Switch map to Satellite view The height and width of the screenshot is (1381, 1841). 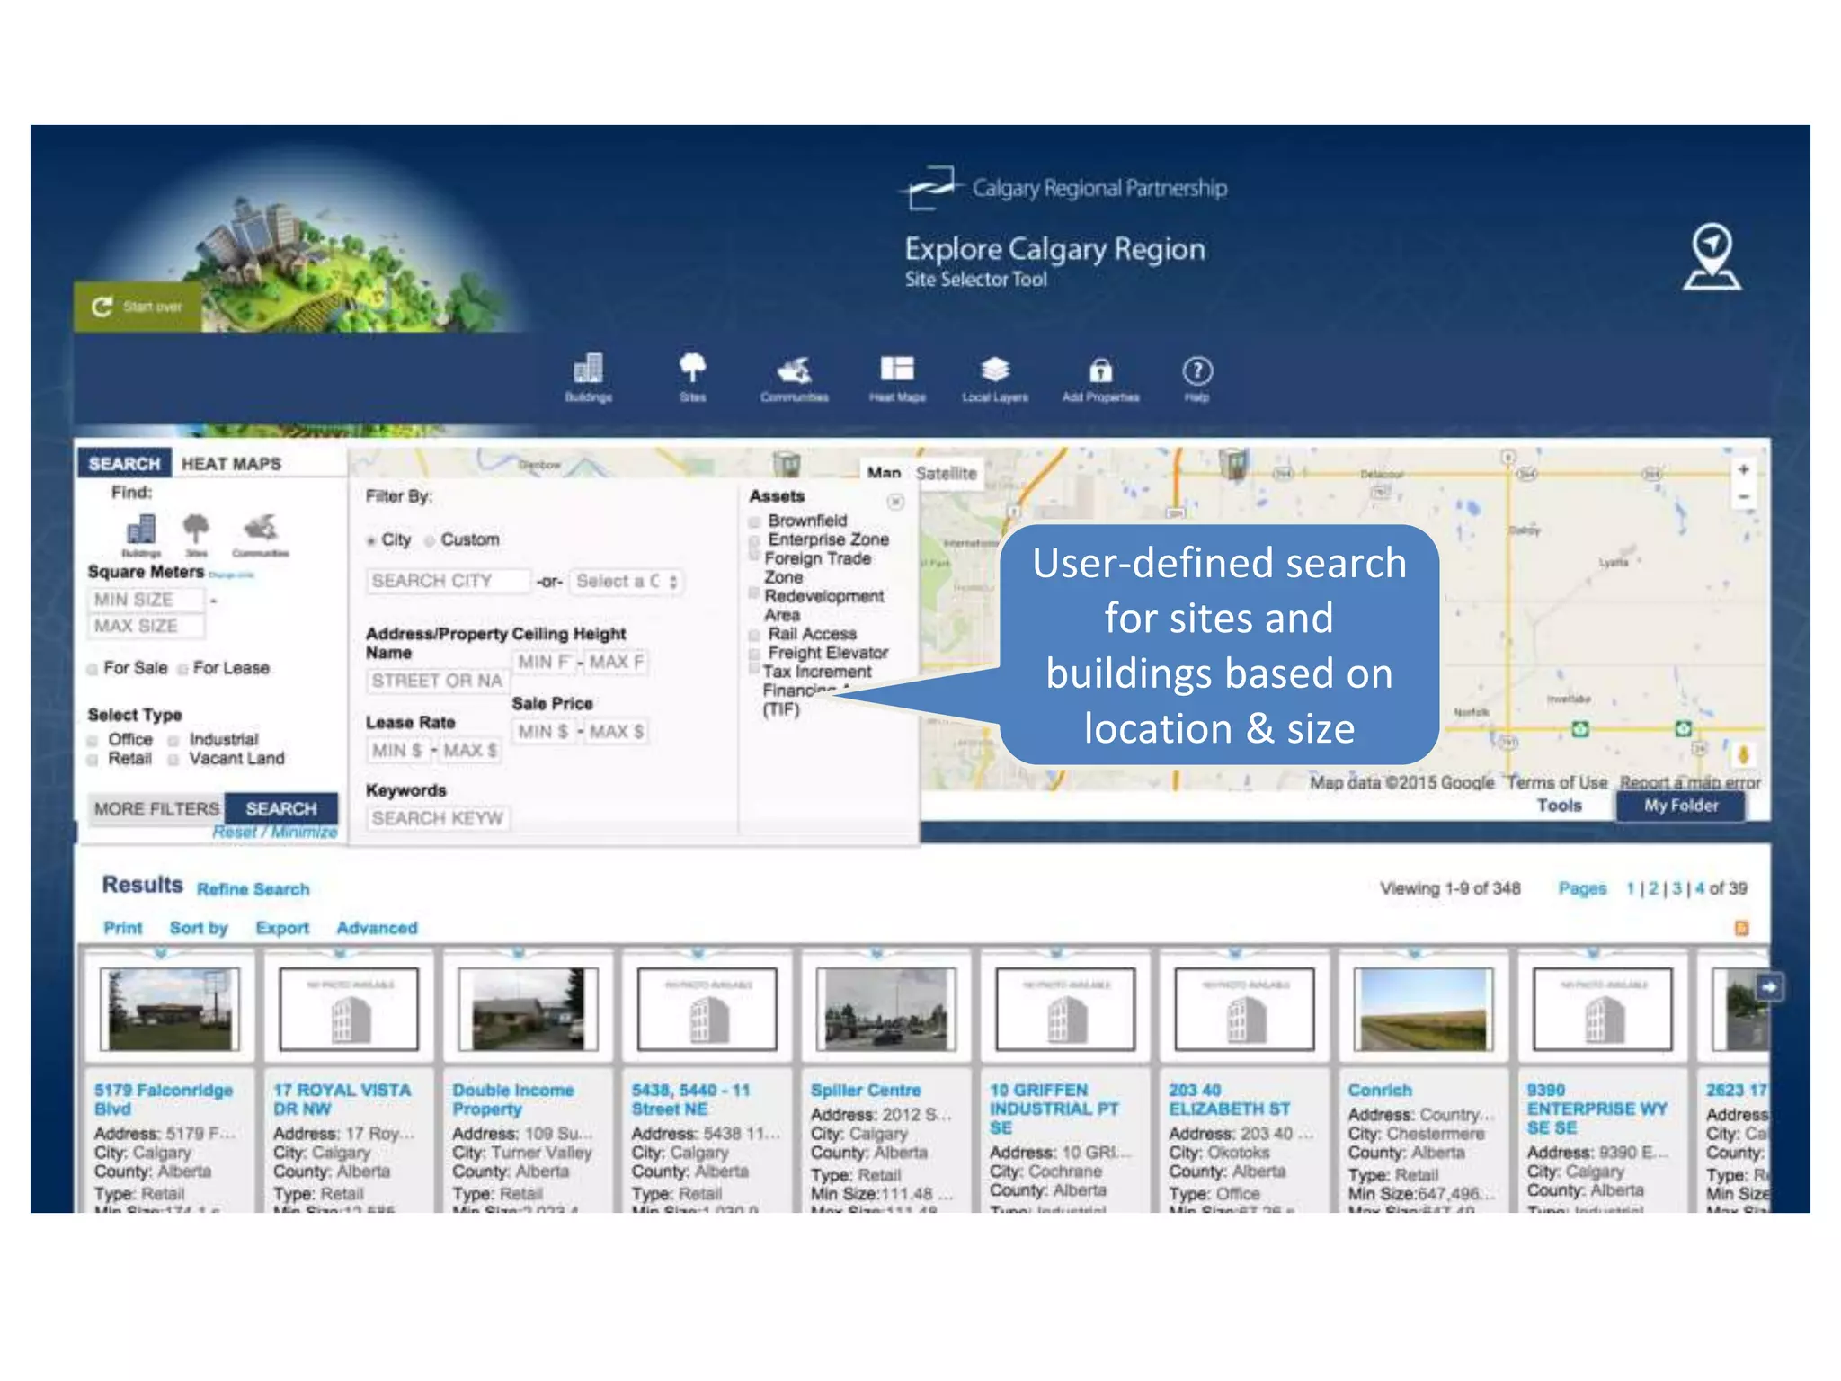947,473
